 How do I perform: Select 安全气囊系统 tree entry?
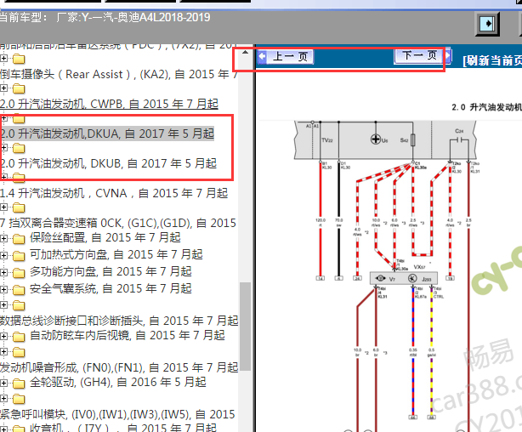pyautogui.click(x=111, y=288)
